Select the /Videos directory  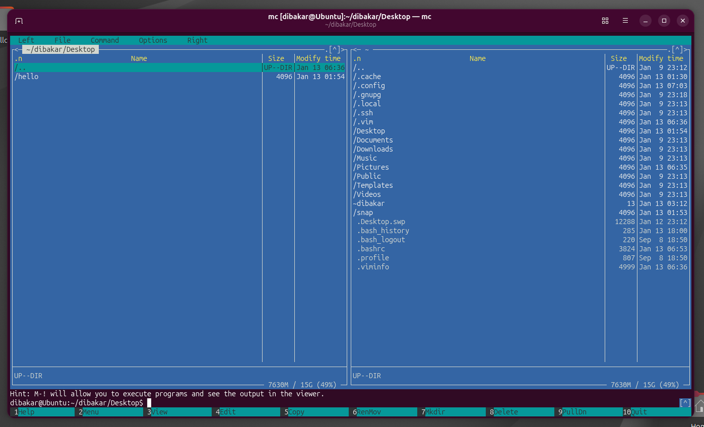[520, 194]
